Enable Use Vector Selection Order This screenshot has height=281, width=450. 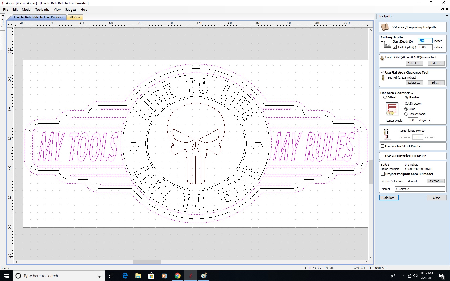[x=383, y=156]
